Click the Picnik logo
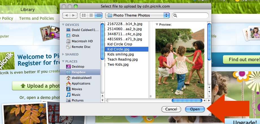Image resolution: width=260 pixels, height=124 pixels. pyautogui.click(x=7, y=61)
